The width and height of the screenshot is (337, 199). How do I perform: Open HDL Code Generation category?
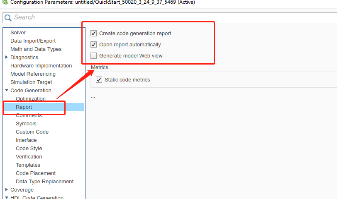tap(37, 197)
